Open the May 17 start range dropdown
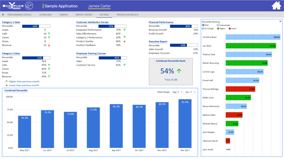 click(177, 92)
